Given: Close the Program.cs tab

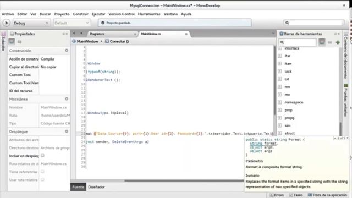Looking at the screenshot, I should (135, 34).
